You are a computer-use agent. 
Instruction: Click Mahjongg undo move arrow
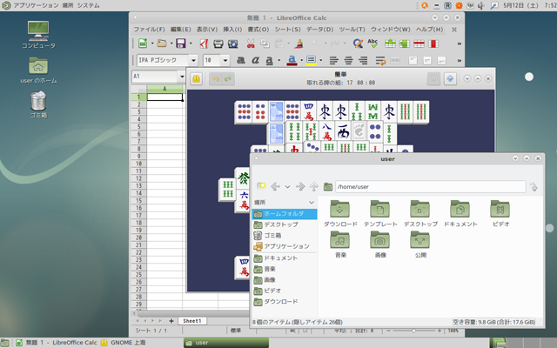coord(215,78)
